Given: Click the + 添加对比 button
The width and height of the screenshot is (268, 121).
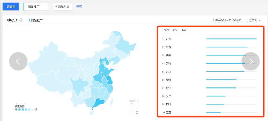Looking at the screenshot, I should (62, 7).
